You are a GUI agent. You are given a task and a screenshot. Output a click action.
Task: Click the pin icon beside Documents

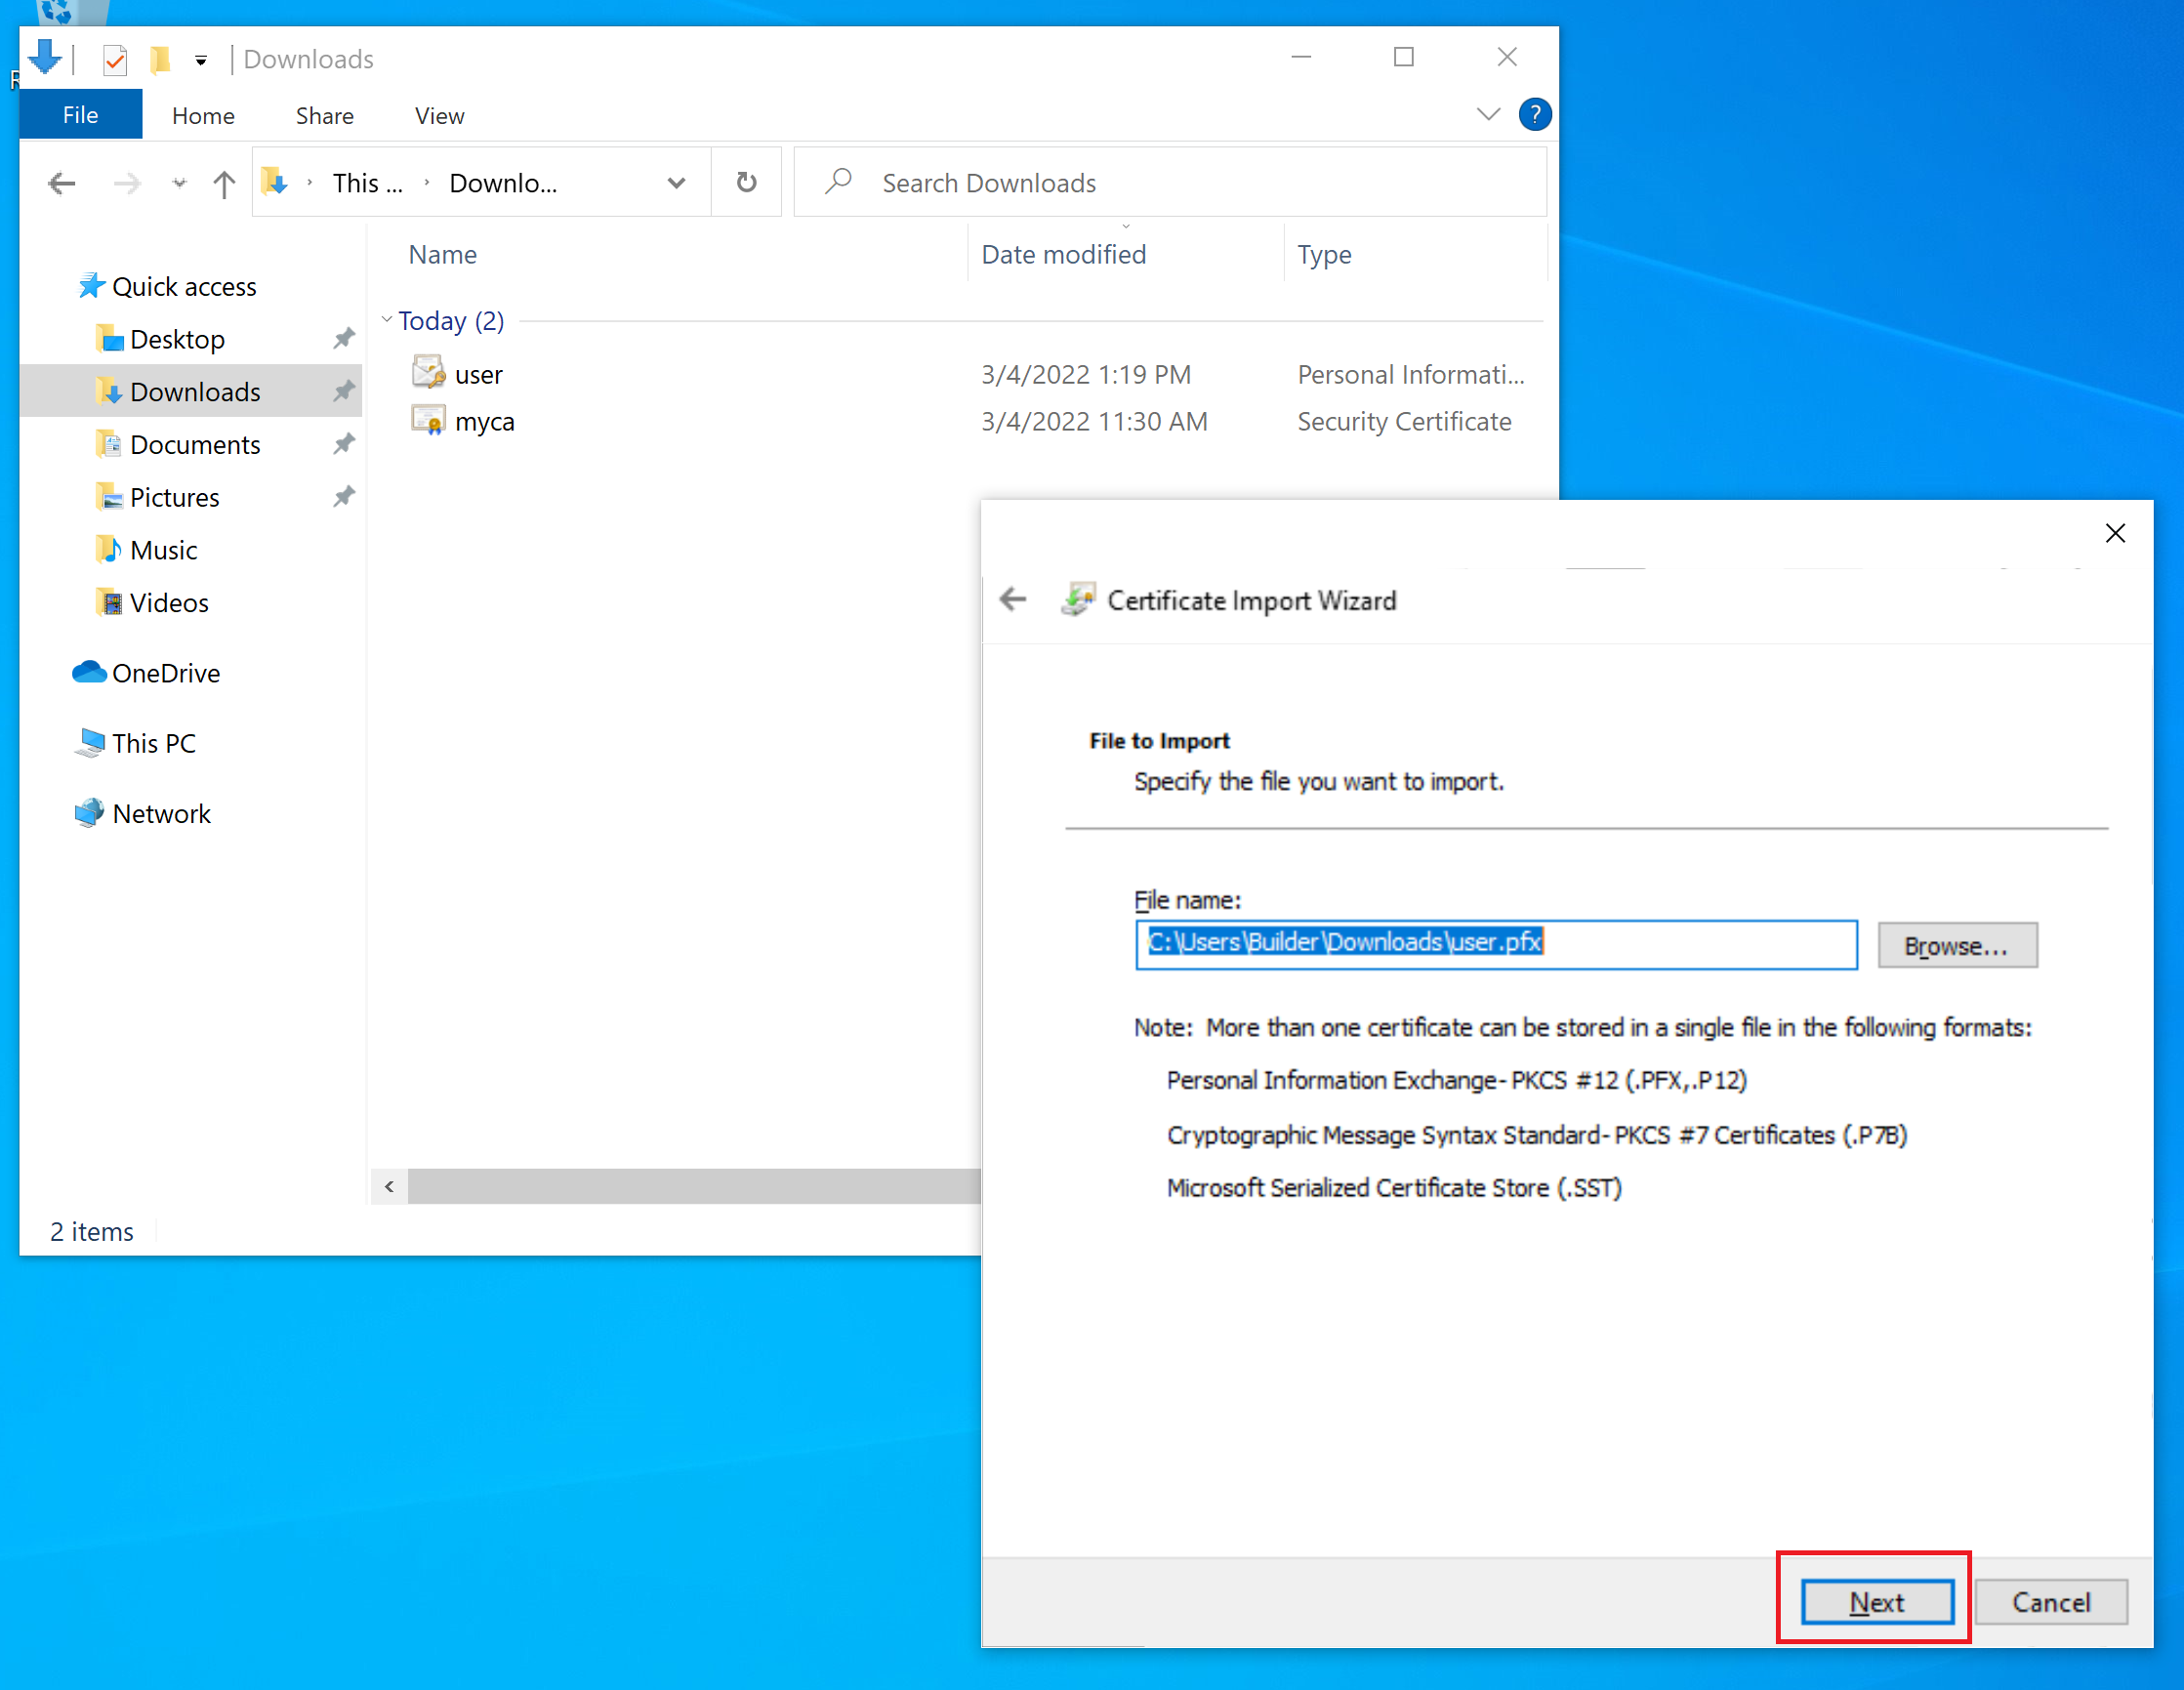tap(344, 444)
